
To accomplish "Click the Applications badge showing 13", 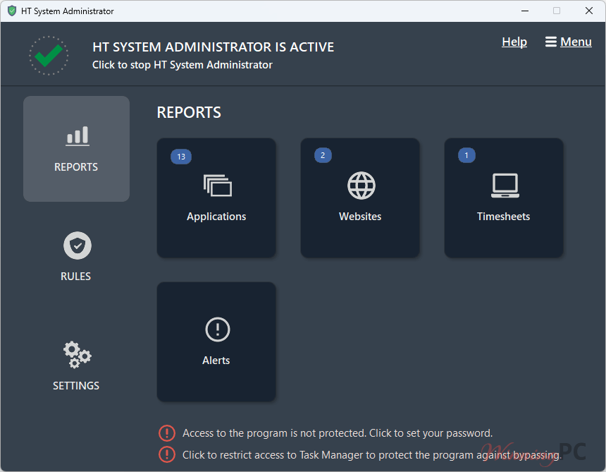I will (x=181, y=157).
